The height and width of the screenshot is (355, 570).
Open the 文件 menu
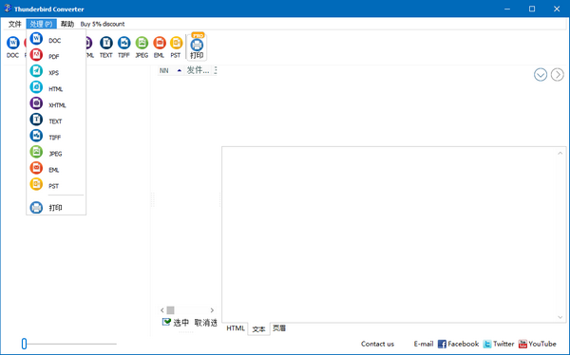[15, 24]
